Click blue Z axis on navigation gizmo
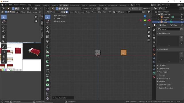 click(x=145, y=16)
